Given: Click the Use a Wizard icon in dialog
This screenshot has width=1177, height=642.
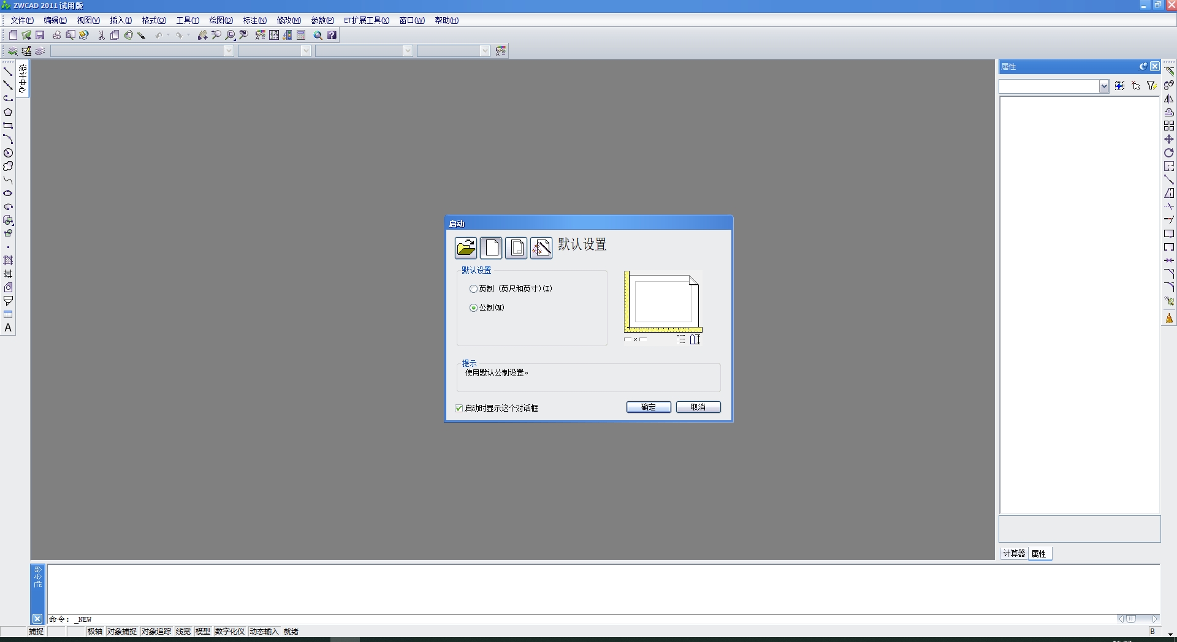Looking at the screenshot, I should click(541, 247).
